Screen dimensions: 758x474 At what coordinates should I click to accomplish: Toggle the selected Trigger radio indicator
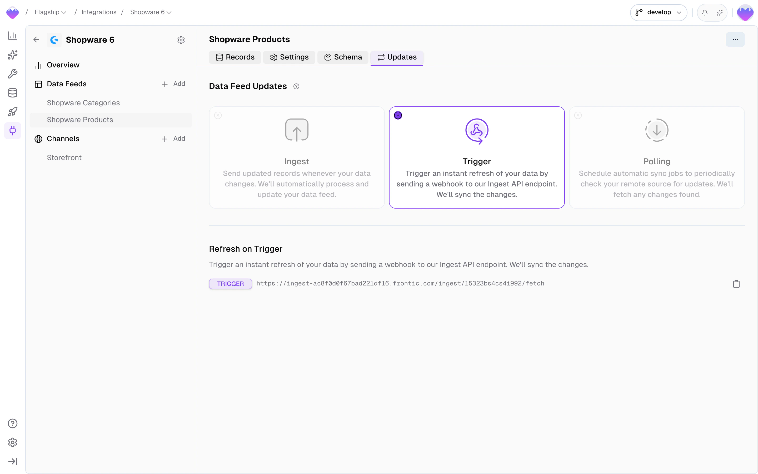coord(398,115)
